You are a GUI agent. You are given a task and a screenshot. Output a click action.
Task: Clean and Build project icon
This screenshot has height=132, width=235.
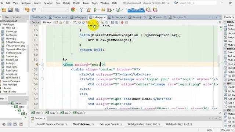(x=88, y=10)
